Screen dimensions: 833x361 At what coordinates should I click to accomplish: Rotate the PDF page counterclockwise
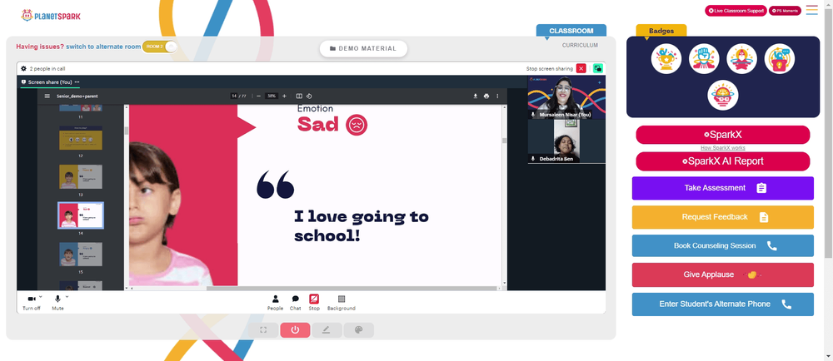point(309,96)
